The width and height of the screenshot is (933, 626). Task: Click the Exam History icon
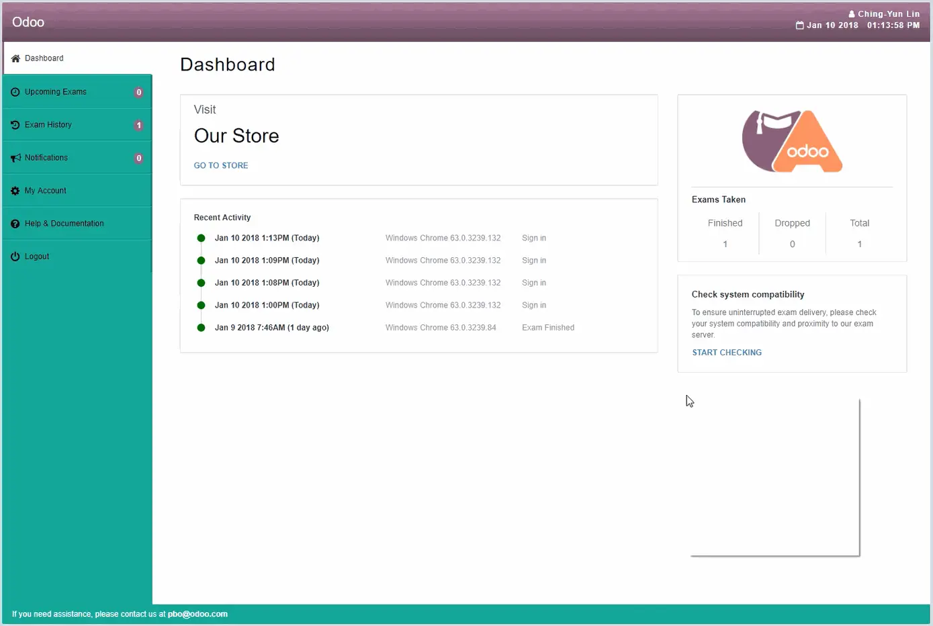pyautogui.click(x=15, y=125)
